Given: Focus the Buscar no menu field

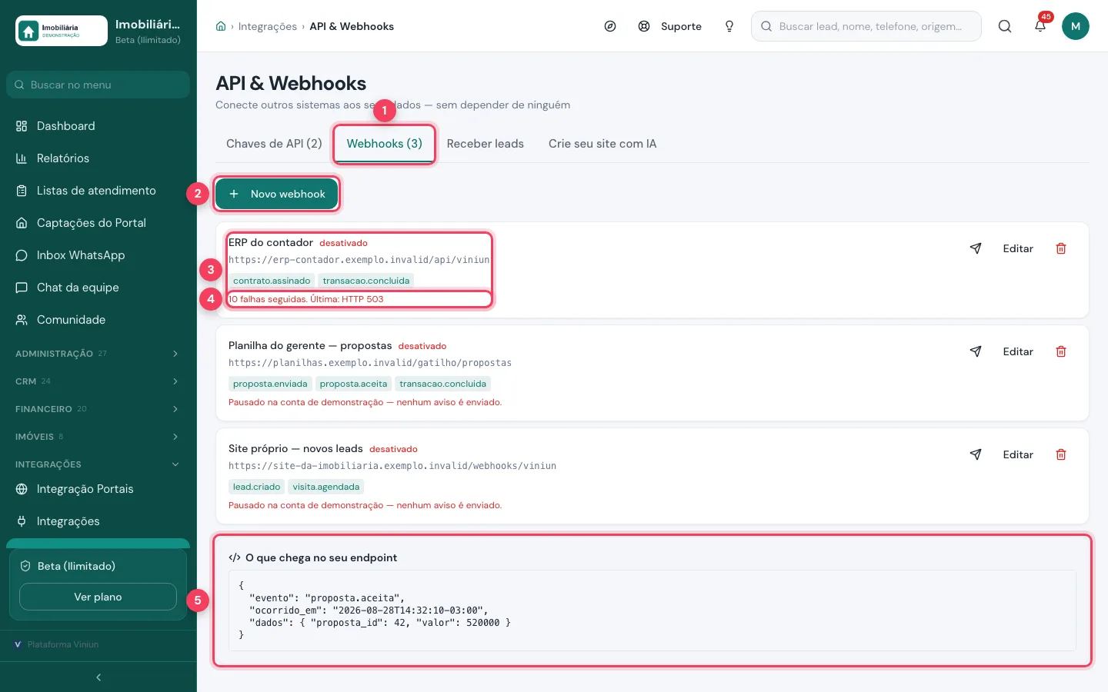Looking at the screenshot, I should [x=98, y=85].
